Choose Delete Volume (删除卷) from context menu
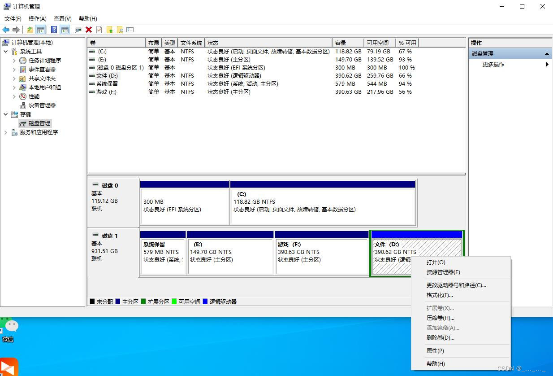The height and width of the screenshot is (376, 553). 461,337
